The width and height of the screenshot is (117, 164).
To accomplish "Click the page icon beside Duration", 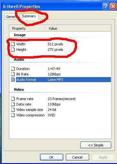I will pos(13,69).
